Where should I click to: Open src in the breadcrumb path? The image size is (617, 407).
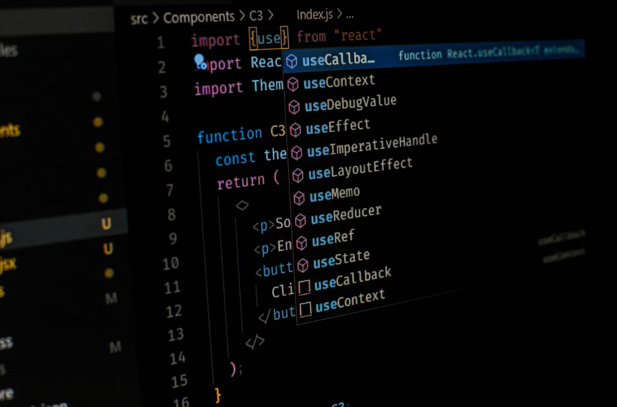[x=139, y=19]
